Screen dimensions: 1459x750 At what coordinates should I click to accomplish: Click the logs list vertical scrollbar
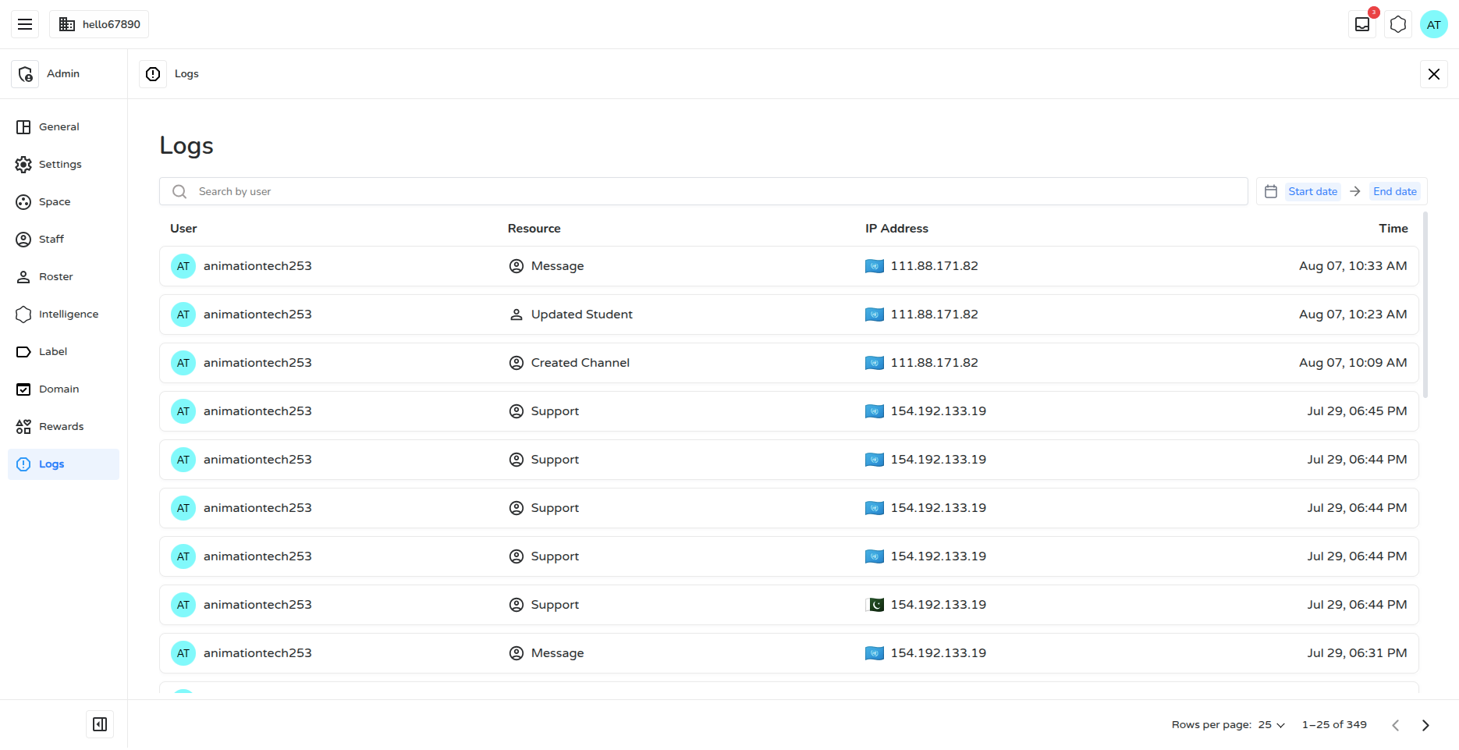tap(1425, 304)
